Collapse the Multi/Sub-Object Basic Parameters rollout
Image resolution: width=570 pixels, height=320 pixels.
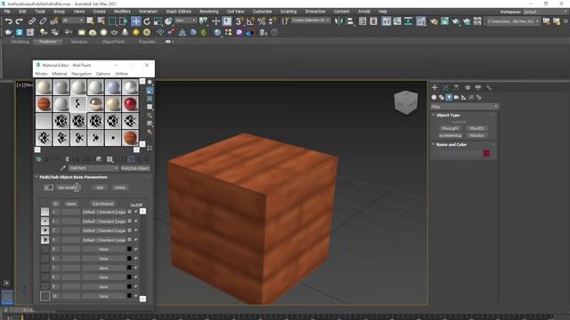coord(73,177)
